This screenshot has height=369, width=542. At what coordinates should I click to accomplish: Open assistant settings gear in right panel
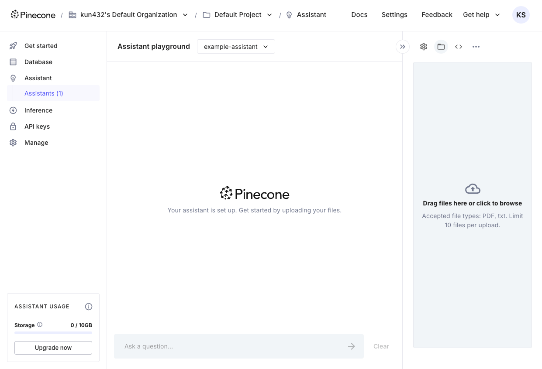(x=424, y=47)
